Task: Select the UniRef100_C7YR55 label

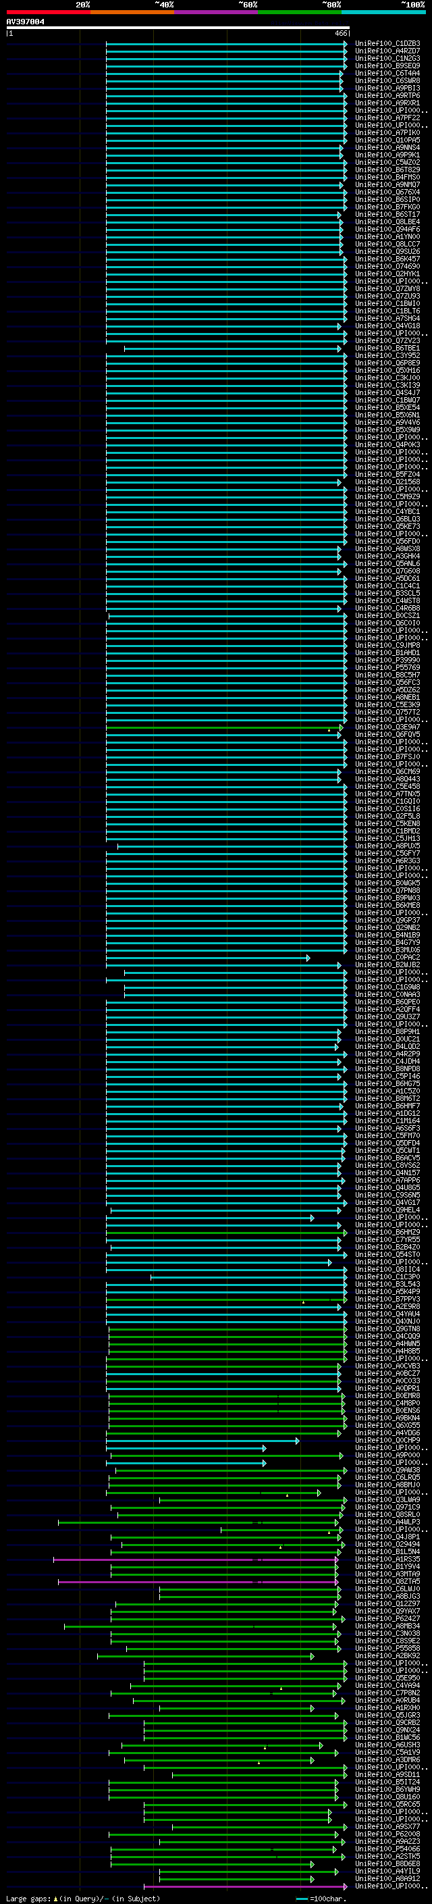Action: [x=387, y=1239]
